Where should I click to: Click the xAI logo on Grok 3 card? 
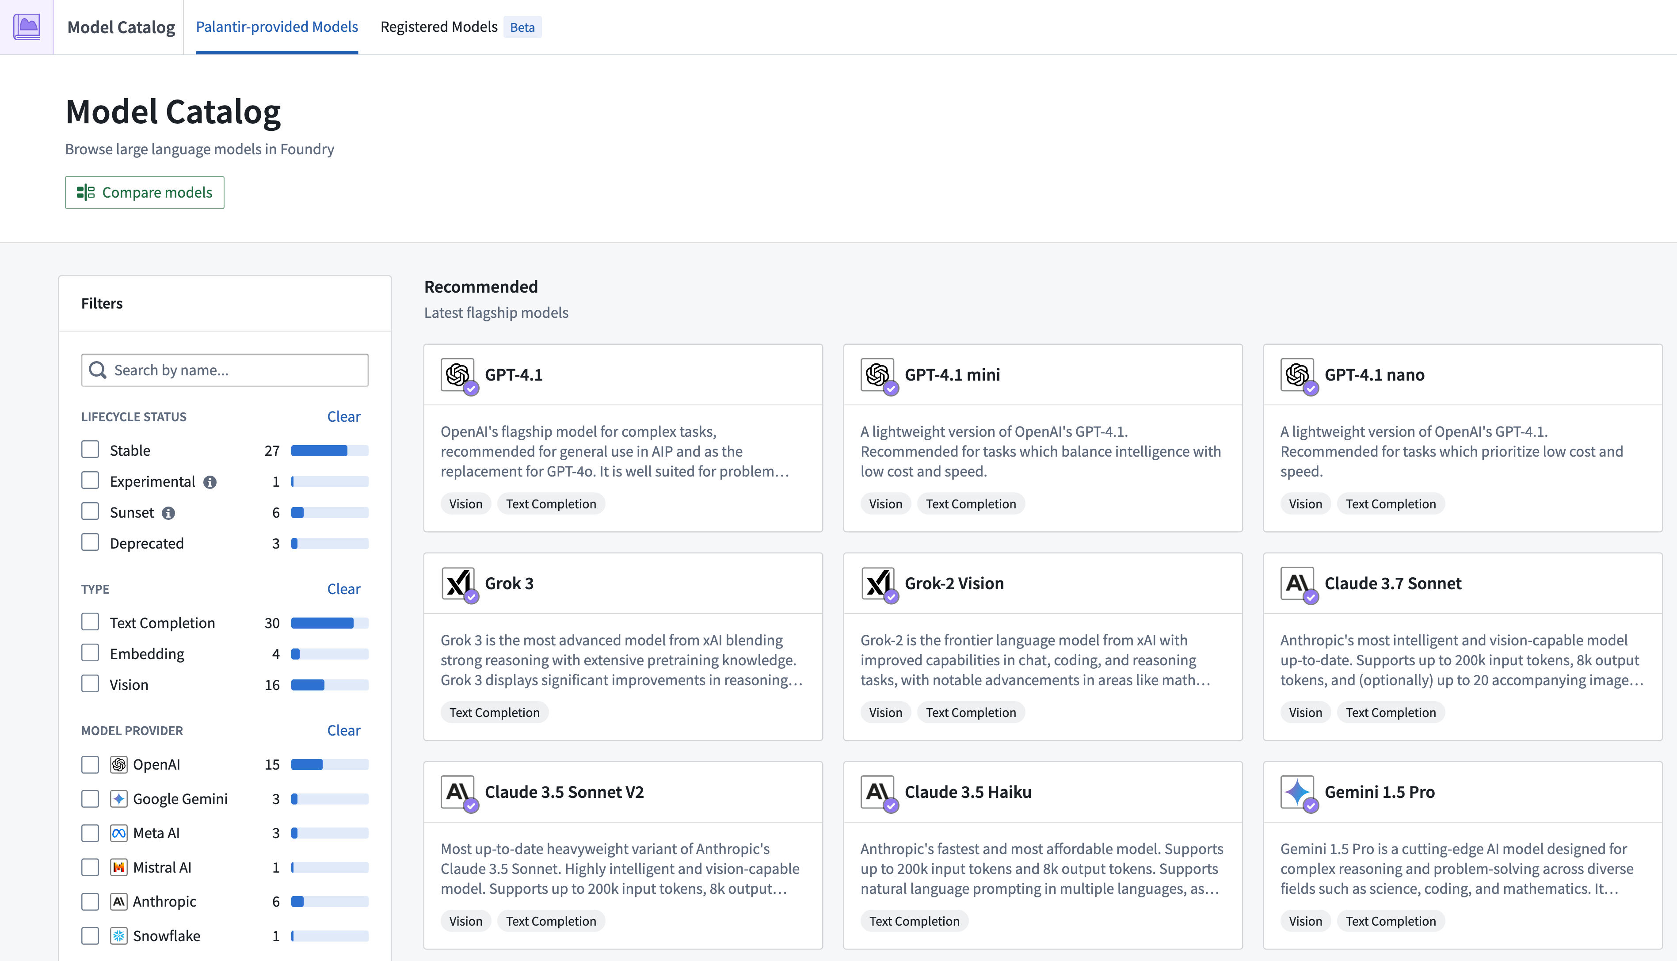pyautogui.click(x=457, y=583)
